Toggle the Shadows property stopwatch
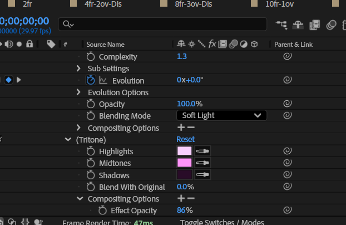Image resolution: width=346 pixels, height=225 pixels. [x=91, y=175]
